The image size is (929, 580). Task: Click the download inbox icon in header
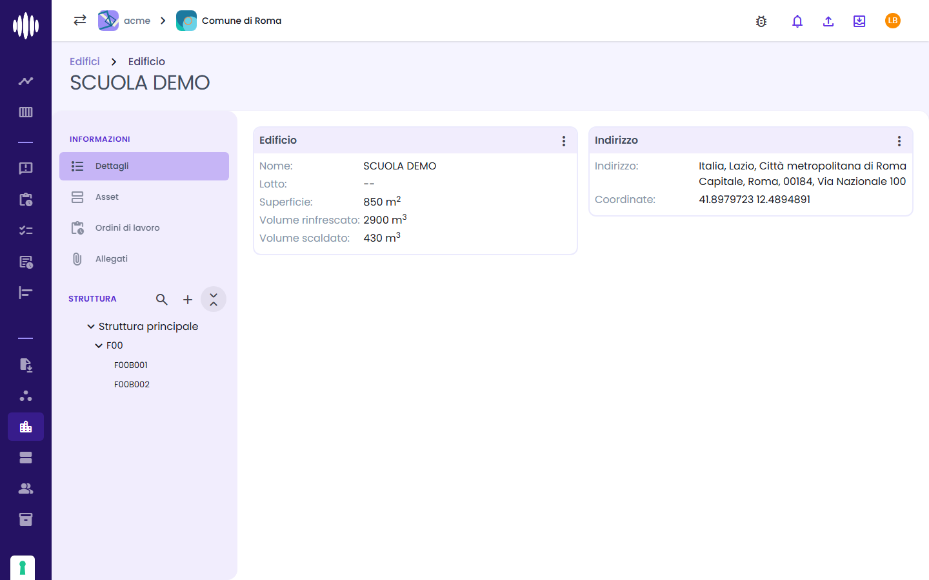pyautogui.click(x=859, y=21)
